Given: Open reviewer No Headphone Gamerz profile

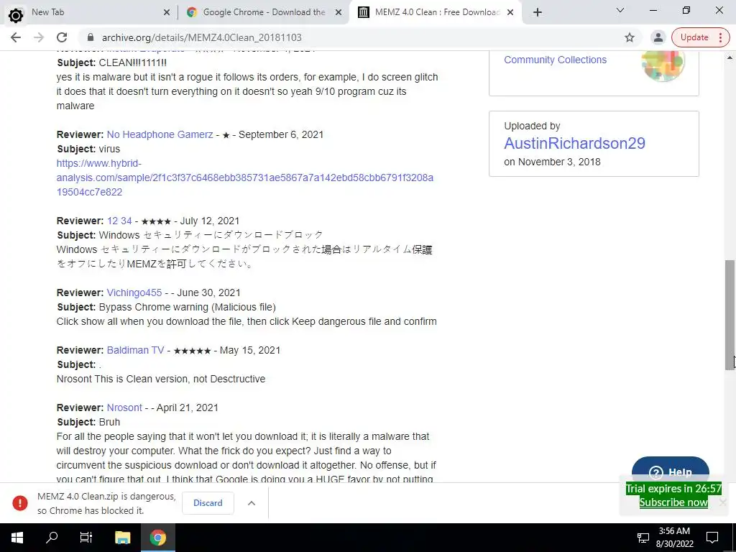Looking at the screenshot, I should [160, 134].
